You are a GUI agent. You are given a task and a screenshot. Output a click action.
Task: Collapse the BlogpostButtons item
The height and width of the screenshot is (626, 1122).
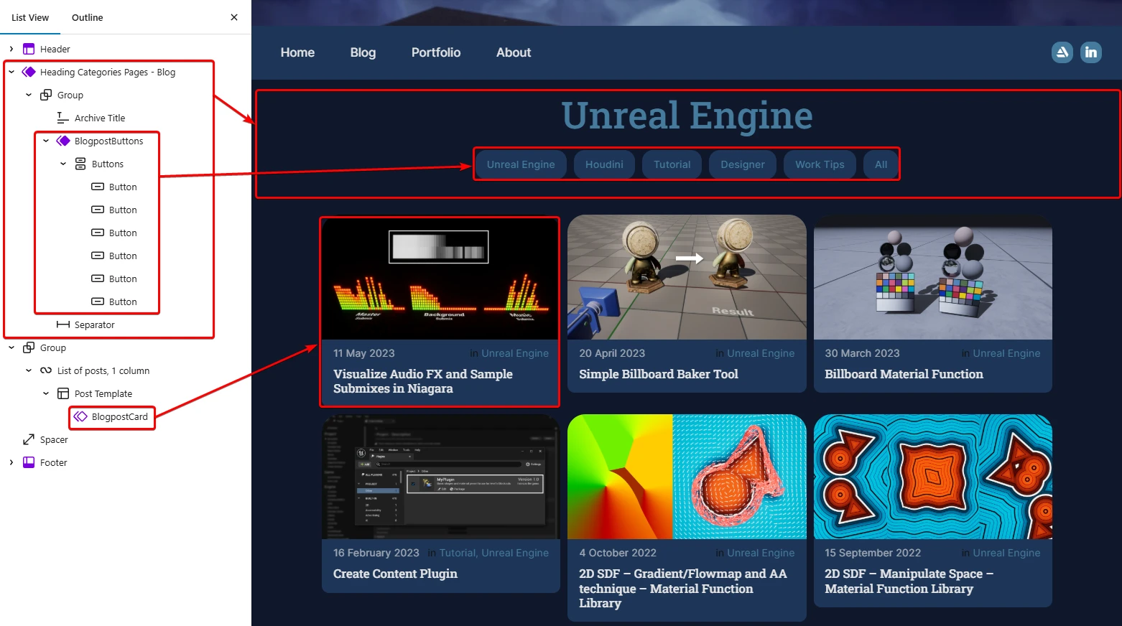click(46, 141)
